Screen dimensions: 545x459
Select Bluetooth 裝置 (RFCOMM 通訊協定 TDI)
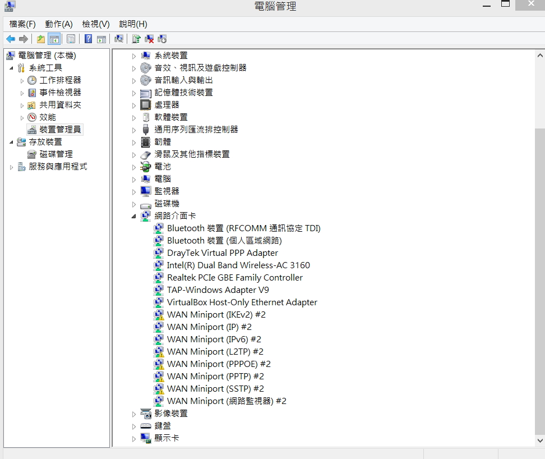click(x=244, y=228)
